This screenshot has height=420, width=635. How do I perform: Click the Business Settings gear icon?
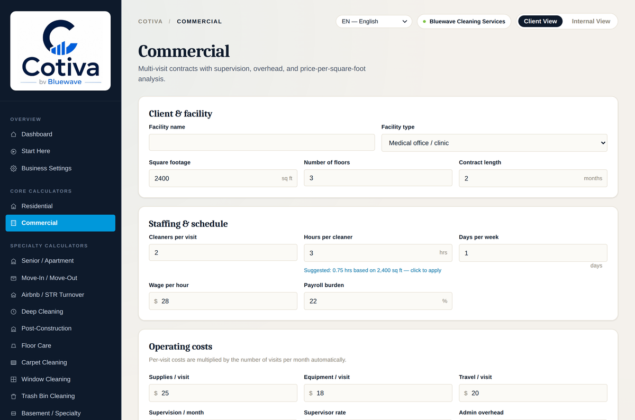pos(14,168)
